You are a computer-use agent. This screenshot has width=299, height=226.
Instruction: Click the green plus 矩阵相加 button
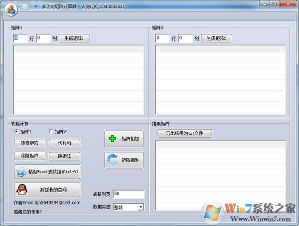[124, 139]
